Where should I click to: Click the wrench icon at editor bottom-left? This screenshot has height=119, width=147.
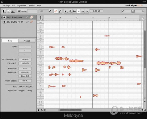point(41,110)
